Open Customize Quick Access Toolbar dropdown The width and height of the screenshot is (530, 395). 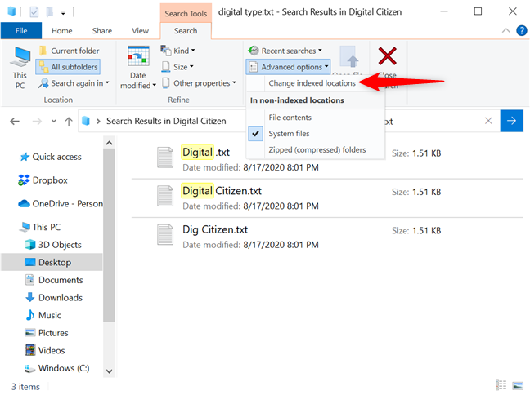tap(63, 13)
